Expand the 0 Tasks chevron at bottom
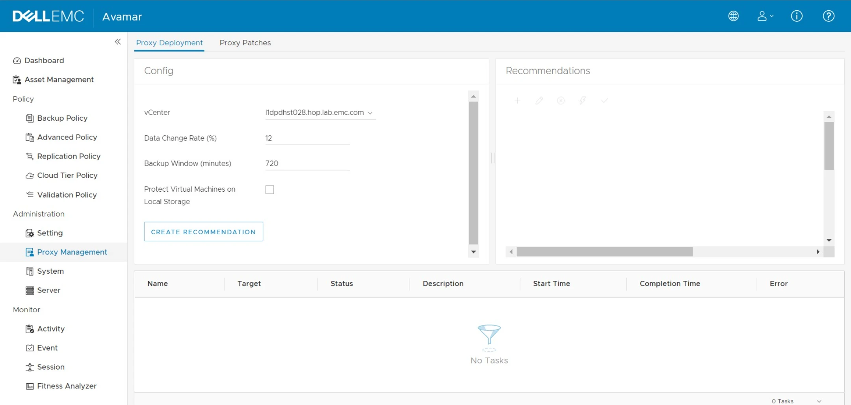The width and height of the screenshot is (851, 405). click(819, 401)
